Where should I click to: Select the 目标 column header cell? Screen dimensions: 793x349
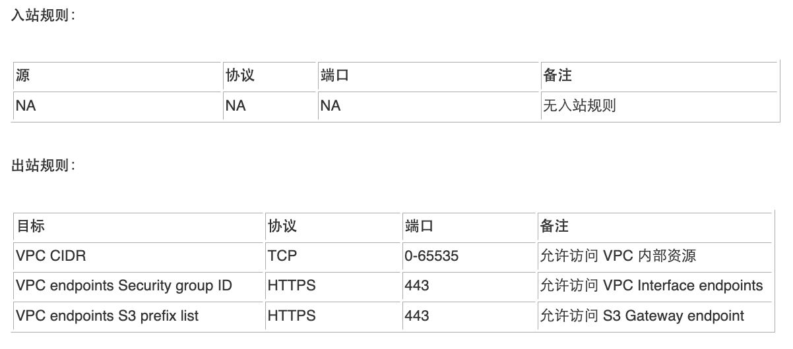click(139, 227)
